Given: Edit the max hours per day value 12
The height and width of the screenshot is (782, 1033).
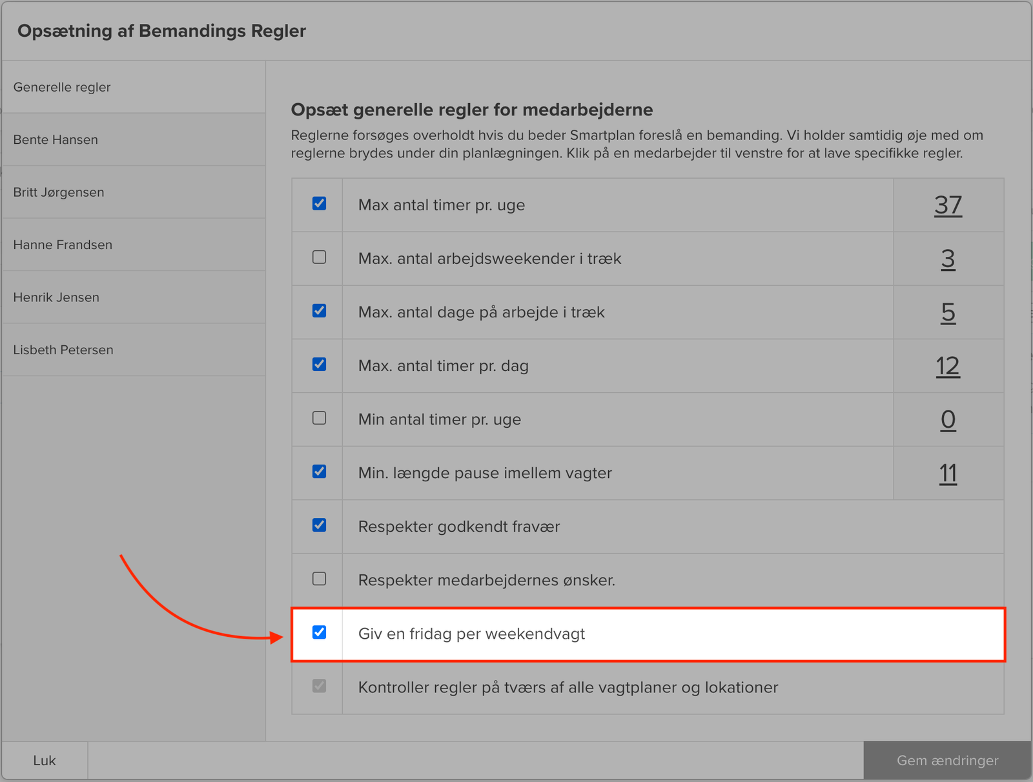Looking at the screenshot, I should click(x=948, y=366).
